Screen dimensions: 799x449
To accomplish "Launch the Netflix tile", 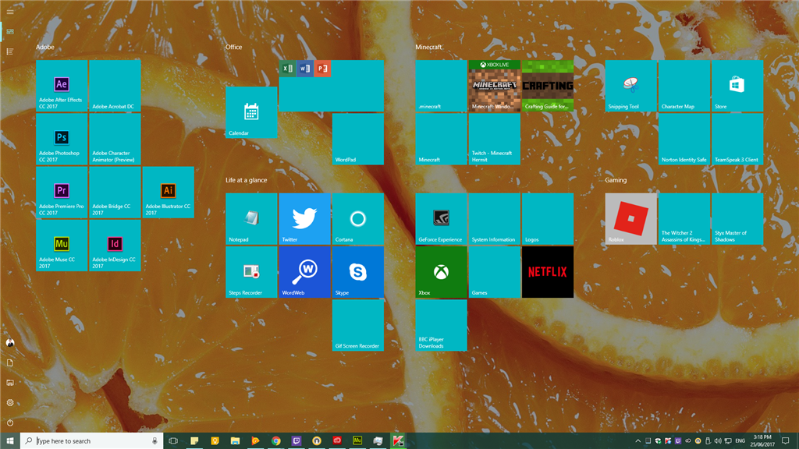I will coord(548,272).
